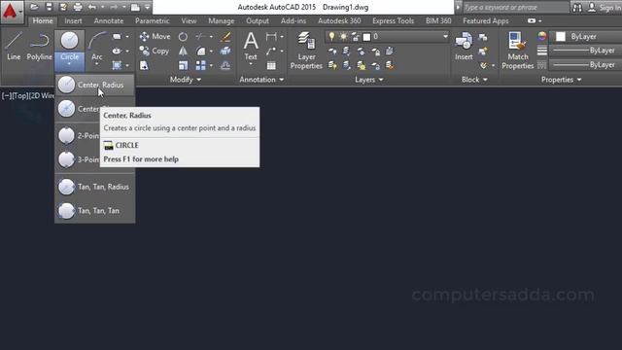Click the Offset tool icon
Screen dimensions: 622x350
225,65
